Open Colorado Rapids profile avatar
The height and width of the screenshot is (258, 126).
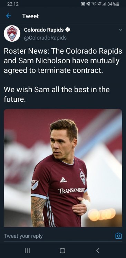[x=12, y=33]
